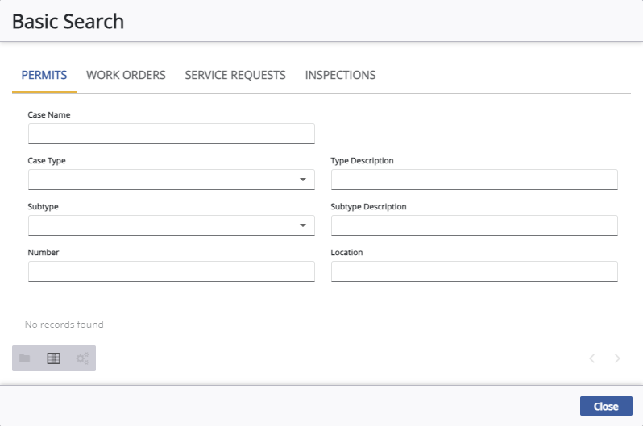Image resolution: width=643 pixels, height=426 pixels.
Task: Go to next page of results
Action: point(617,358)
